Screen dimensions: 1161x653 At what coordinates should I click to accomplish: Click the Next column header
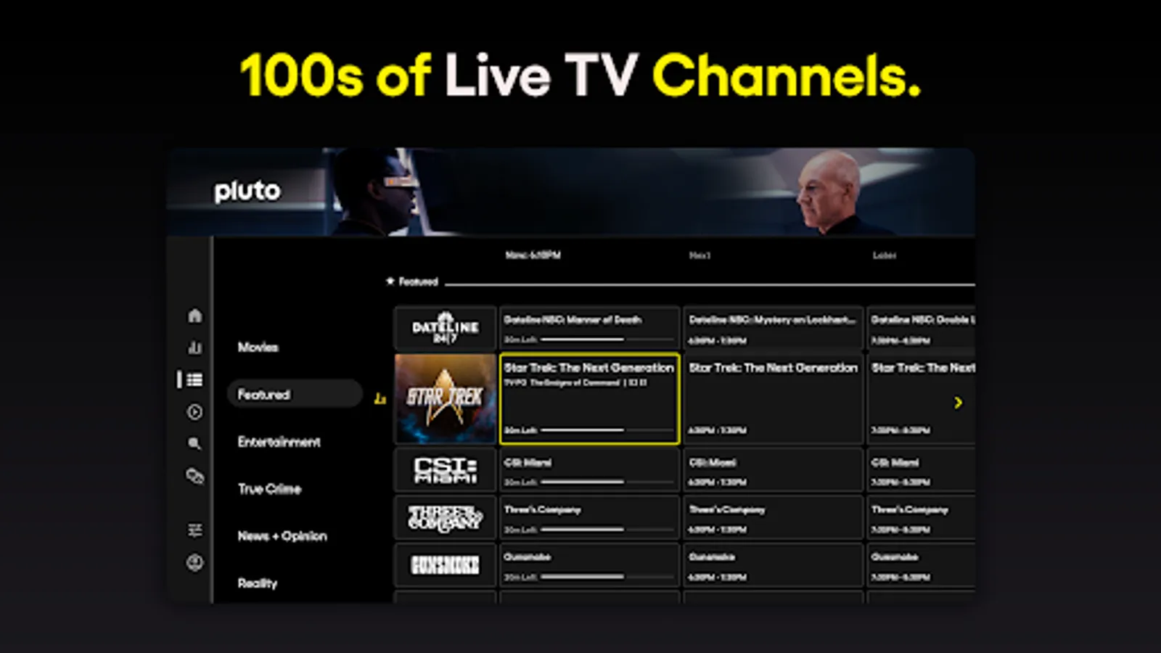pos(700,255)
